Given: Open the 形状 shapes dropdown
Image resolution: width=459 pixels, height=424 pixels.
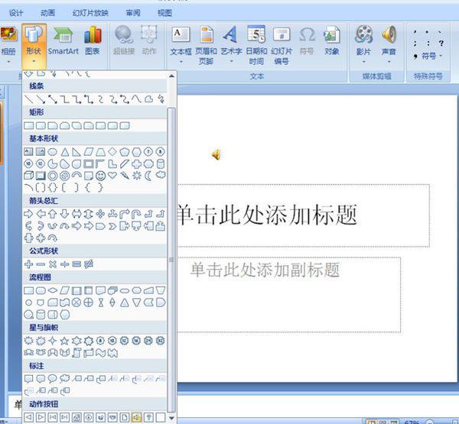Looking at the screenshot, I should point(33,42).
